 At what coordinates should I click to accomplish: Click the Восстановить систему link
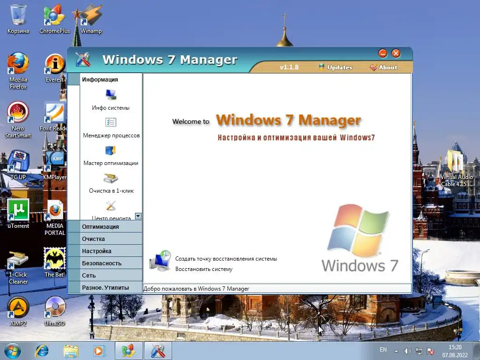(204, 269)
